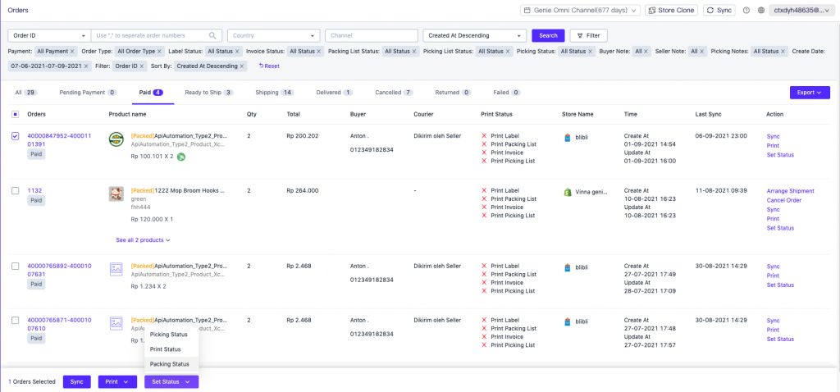Expand the Created At Descending sort dropdown
840x392 pixels.
point(474,36)
